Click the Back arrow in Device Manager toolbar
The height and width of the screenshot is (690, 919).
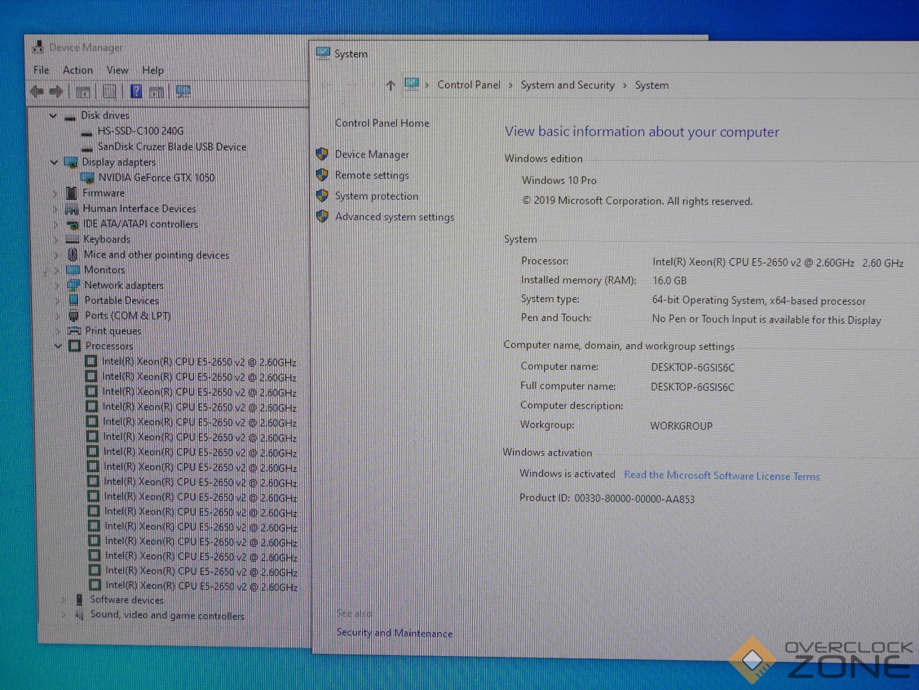37,91
